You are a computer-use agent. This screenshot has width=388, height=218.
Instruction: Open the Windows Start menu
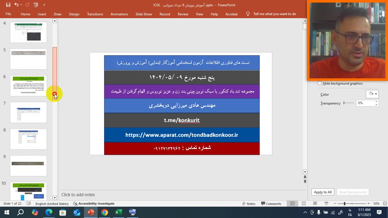point(7,212)
